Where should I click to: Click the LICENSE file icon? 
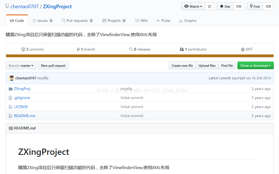tap(10, 107)
